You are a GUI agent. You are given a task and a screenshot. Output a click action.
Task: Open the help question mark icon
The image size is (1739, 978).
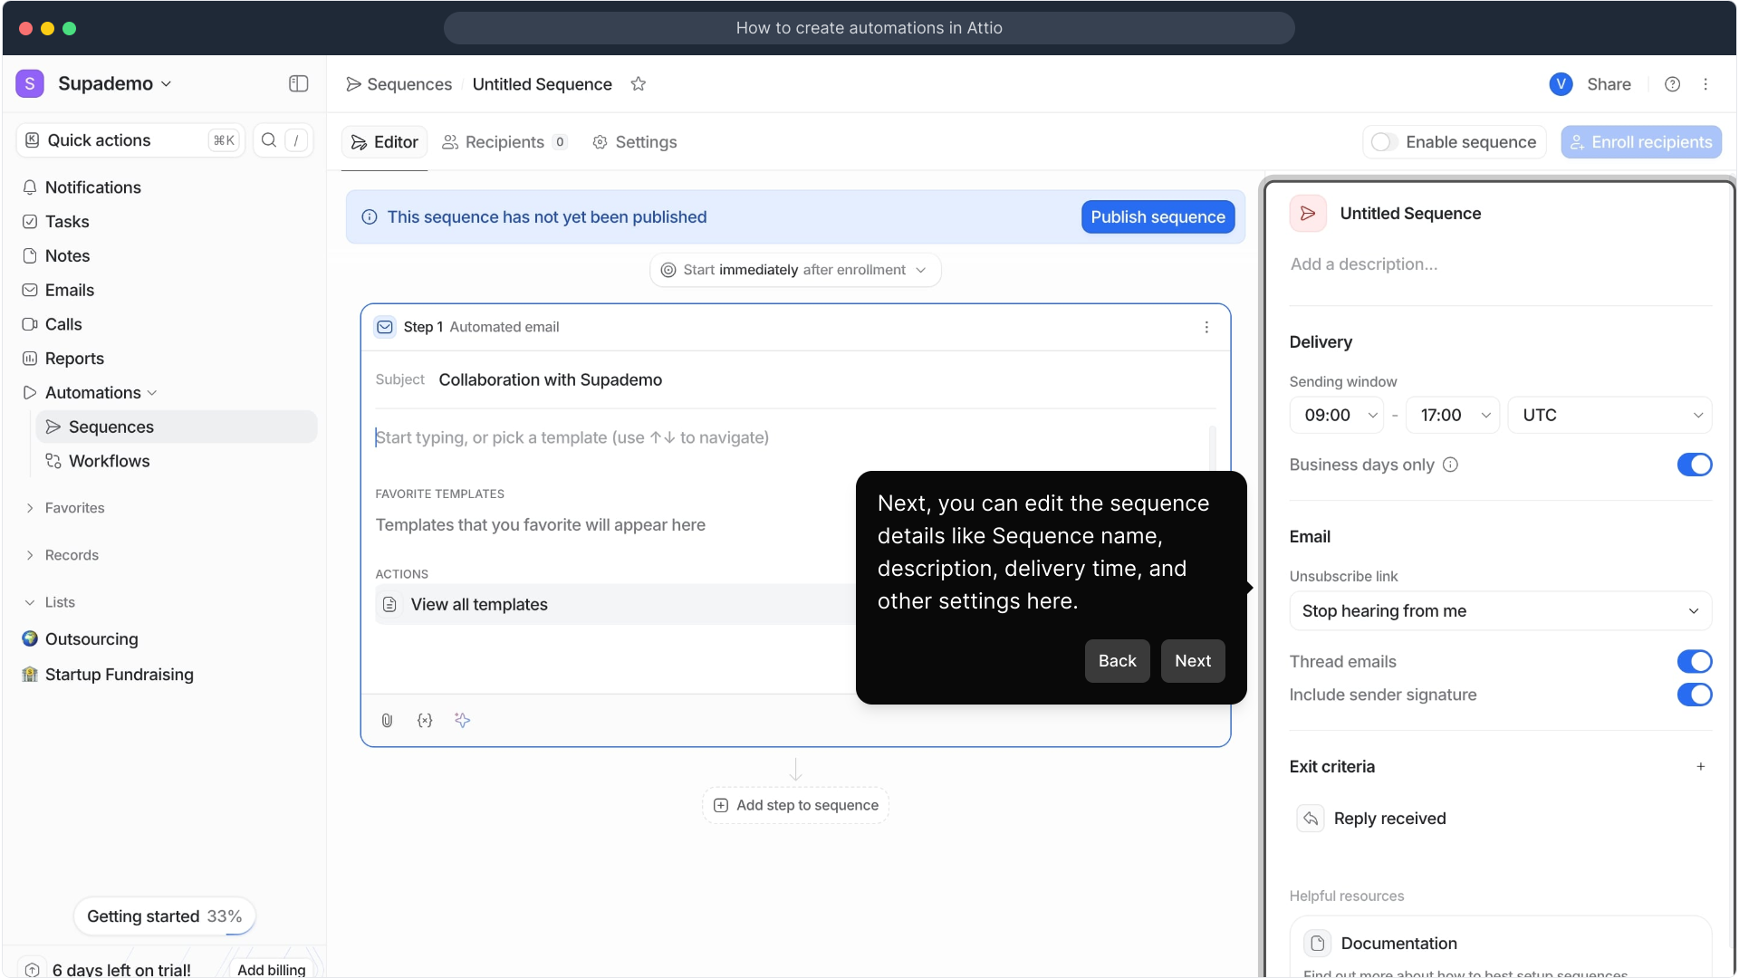pyautogui.click(x=1672, y=84)
